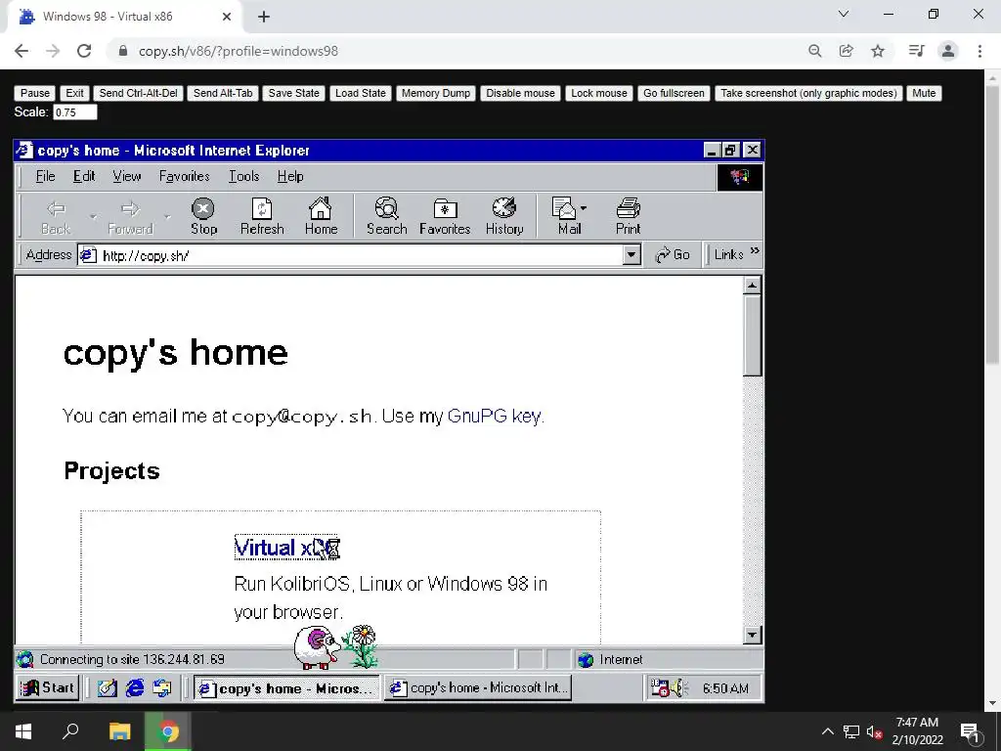
Task: Click the Windows 98 Start button
Action: tap(48, 687)
